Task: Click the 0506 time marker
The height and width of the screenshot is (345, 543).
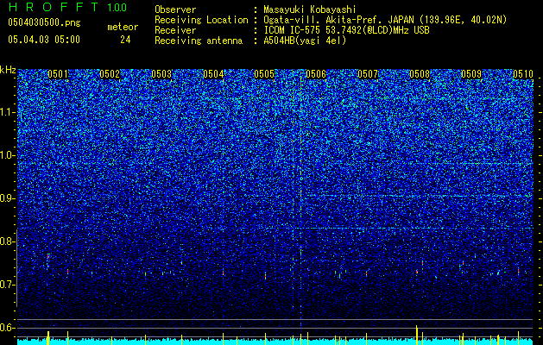Action: (316, 74)
